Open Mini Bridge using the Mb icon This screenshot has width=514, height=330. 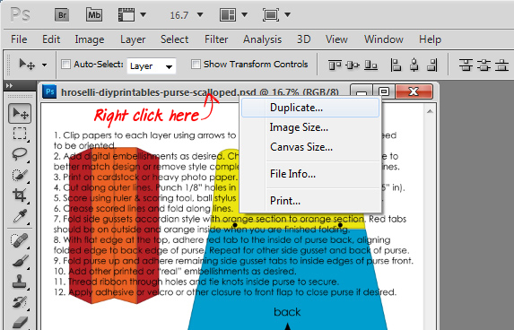coord(94,15)
